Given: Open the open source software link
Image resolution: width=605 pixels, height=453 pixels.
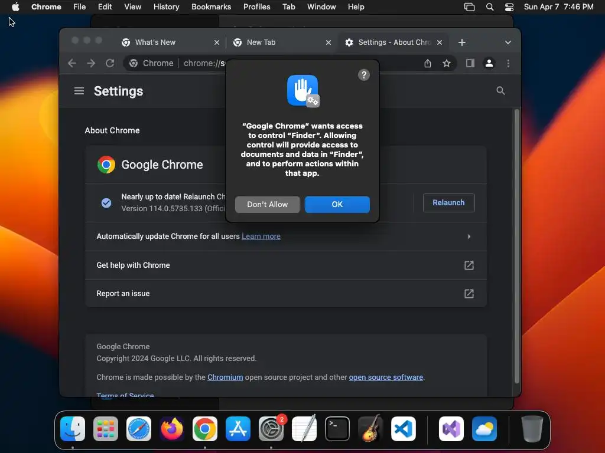Looking at the screenshot, I should click(385, 377).
